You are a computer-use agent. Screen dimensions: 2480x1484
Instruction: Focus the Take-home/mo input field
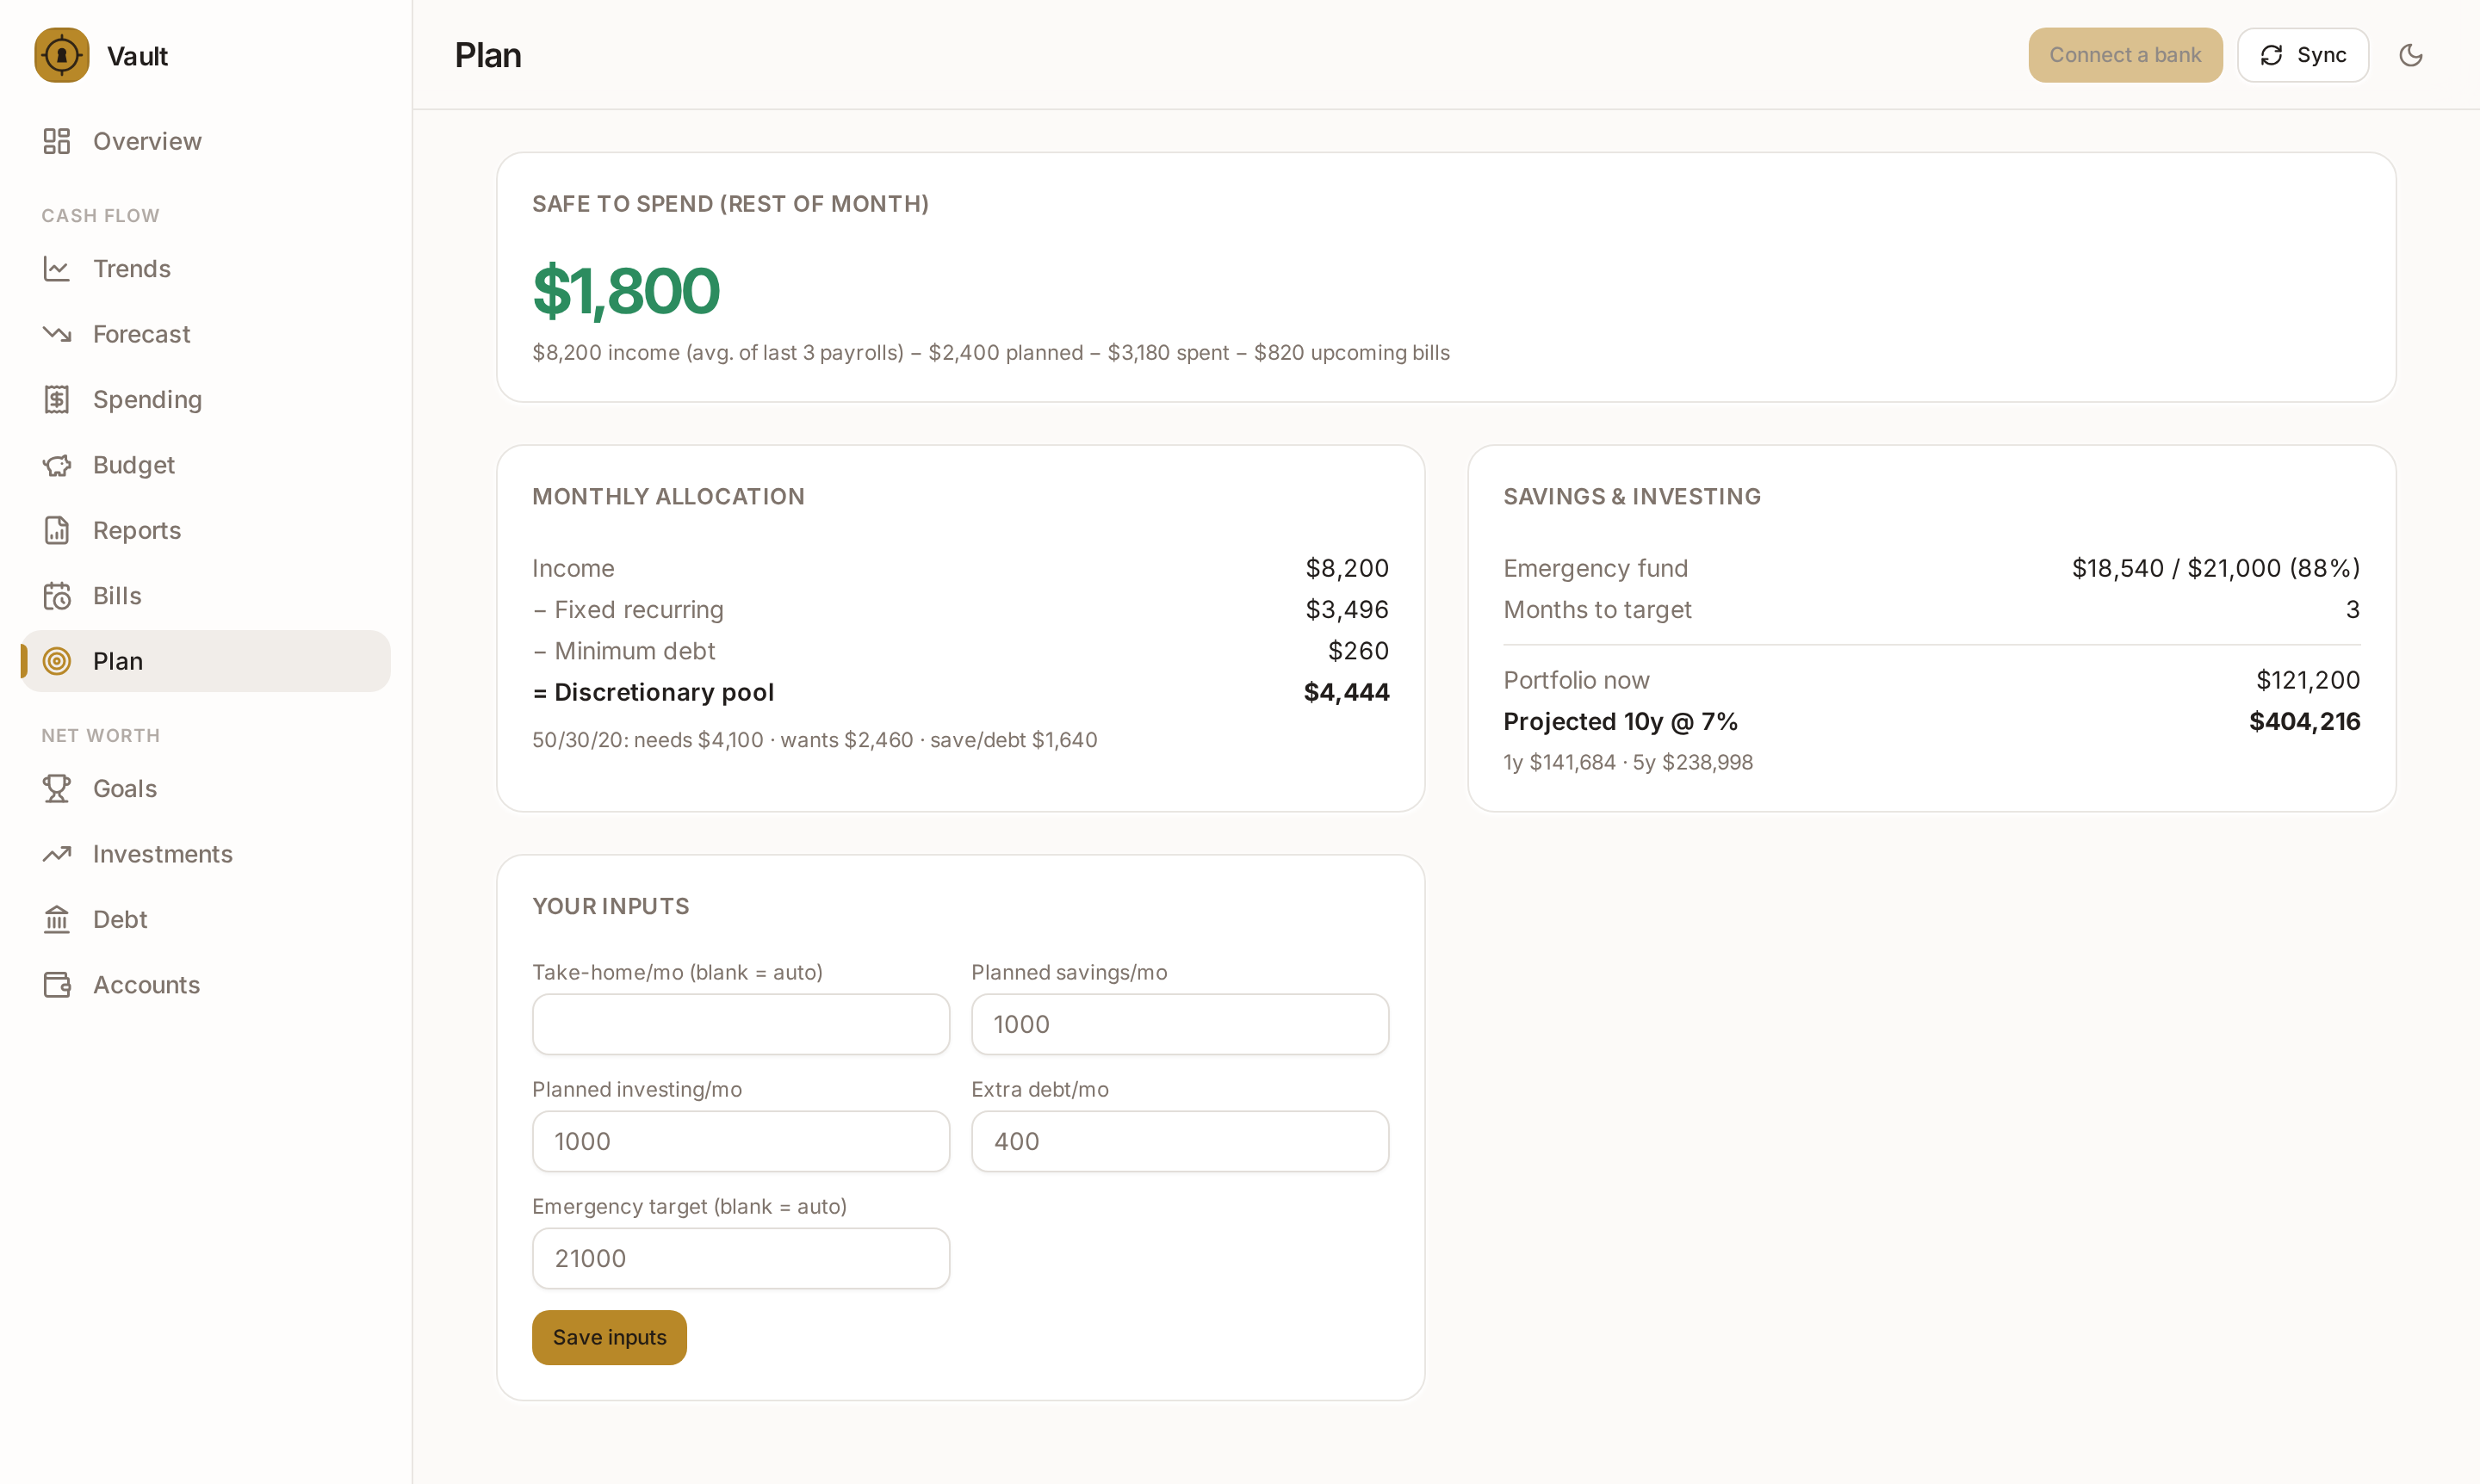[x=741, y=1024]
